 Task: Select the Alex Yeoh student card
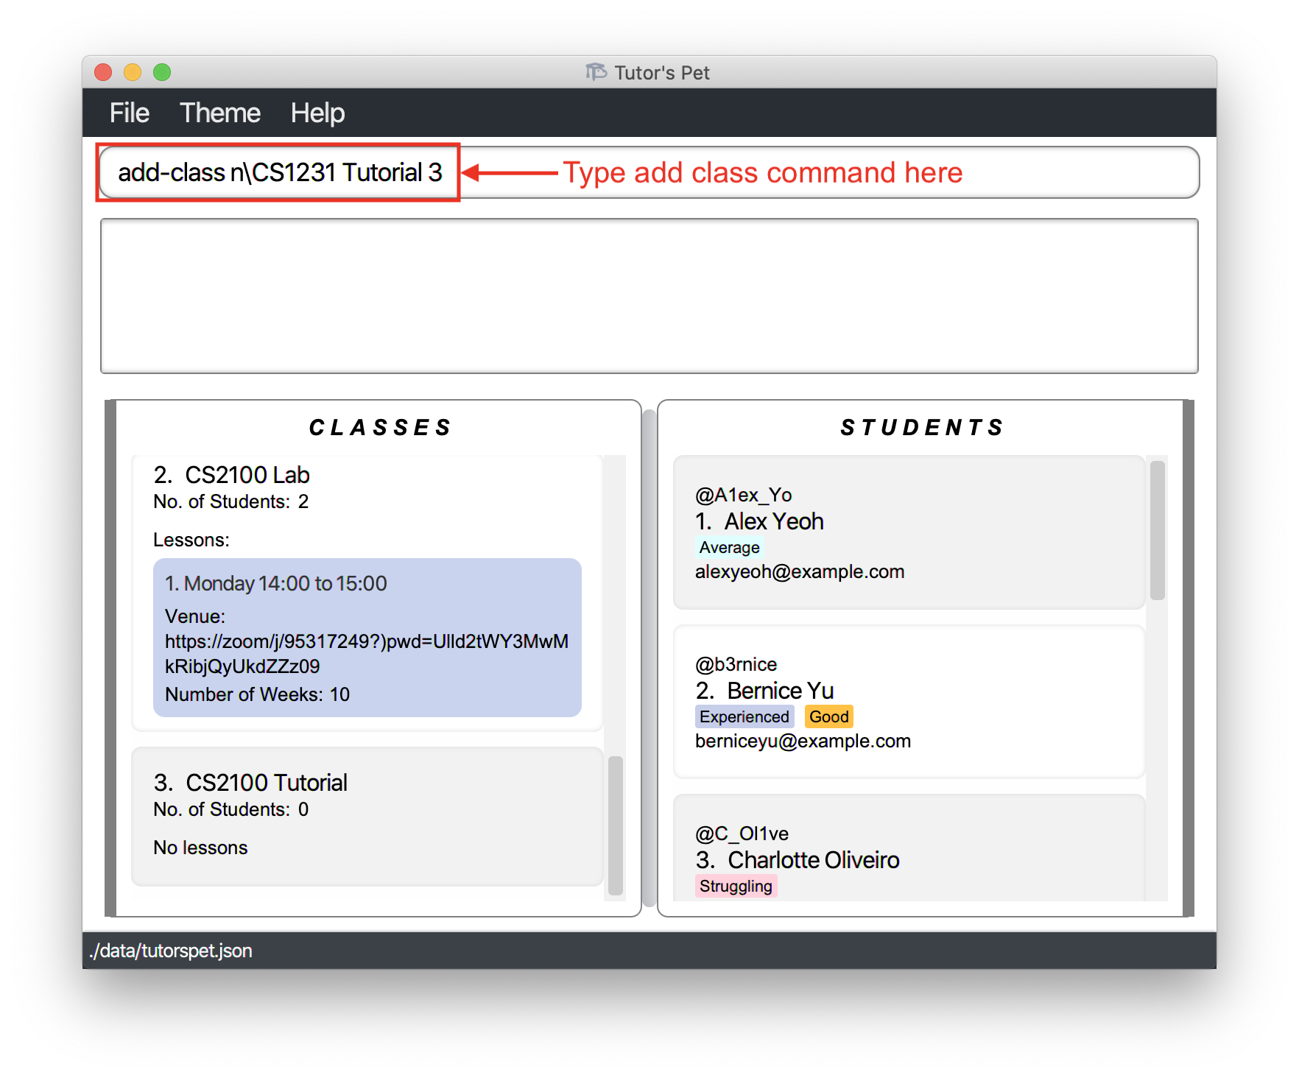pyautogui.click(x=909, y=532)
